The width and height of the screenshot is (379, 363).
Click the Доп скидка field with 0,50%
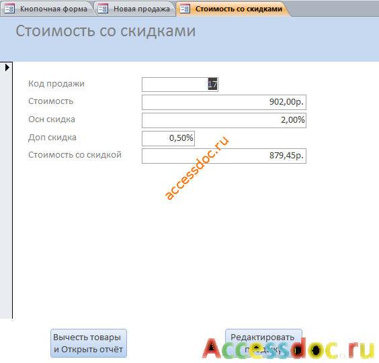[x=168, y=138]
